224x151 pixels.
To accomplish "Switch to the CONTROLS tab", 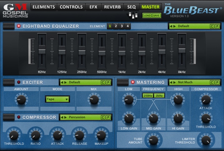I will pos(71,7).
